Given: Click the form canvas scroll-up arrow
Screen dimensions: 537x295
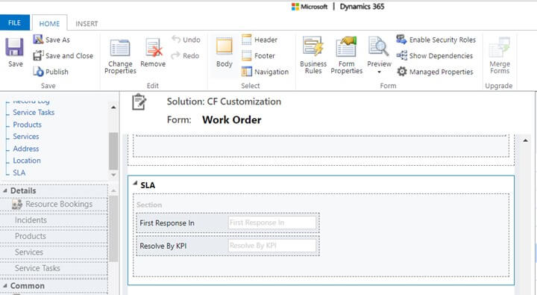Looking at the screenshot, I should pos(525,140).
